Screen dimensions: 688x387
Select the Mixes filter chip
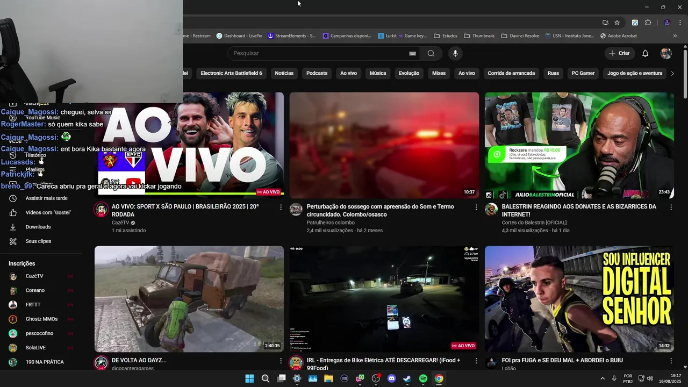click(x=439, y=73)
